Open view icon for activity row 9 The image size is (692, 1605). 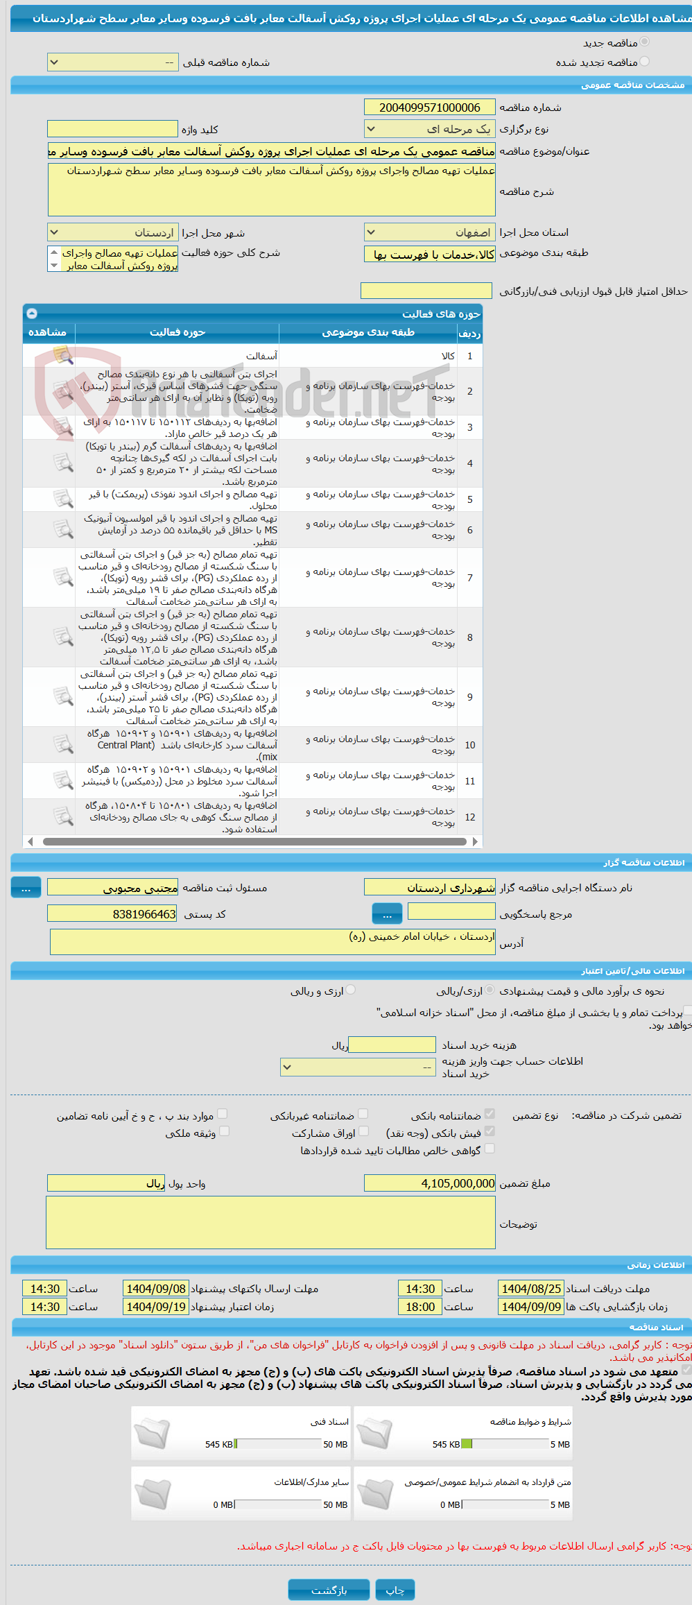click(63, 697)
